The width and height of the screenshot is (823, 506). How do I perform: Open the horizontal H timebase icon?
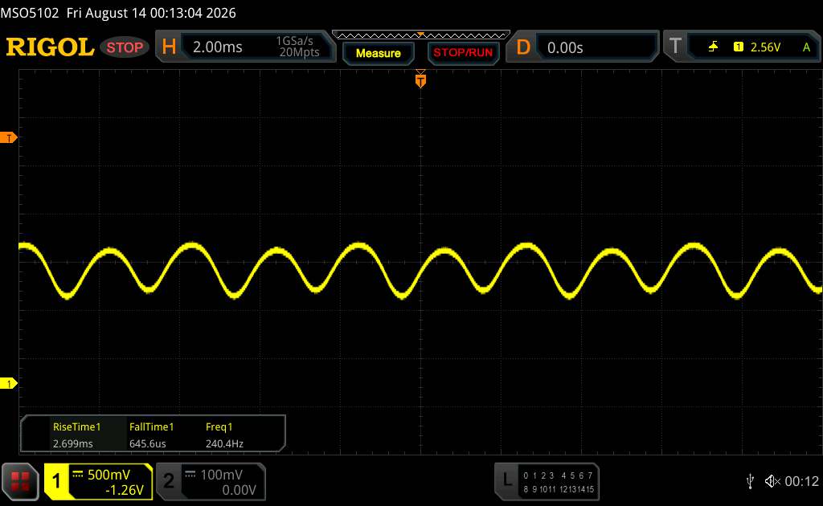(169, 47)
